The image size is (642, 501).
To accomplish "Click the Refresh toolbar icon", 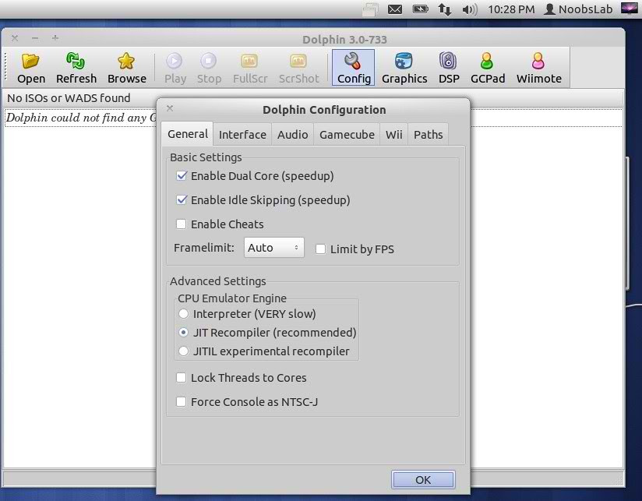I will 76,68.
